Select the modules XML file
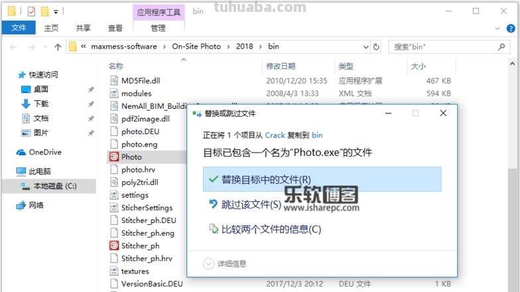 click(137, 93)
